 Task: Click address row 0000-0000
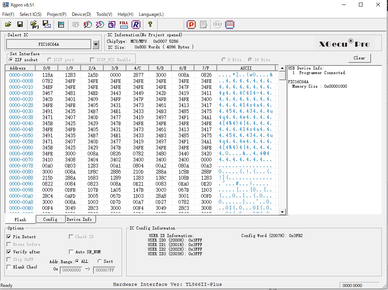click(21, 75)
